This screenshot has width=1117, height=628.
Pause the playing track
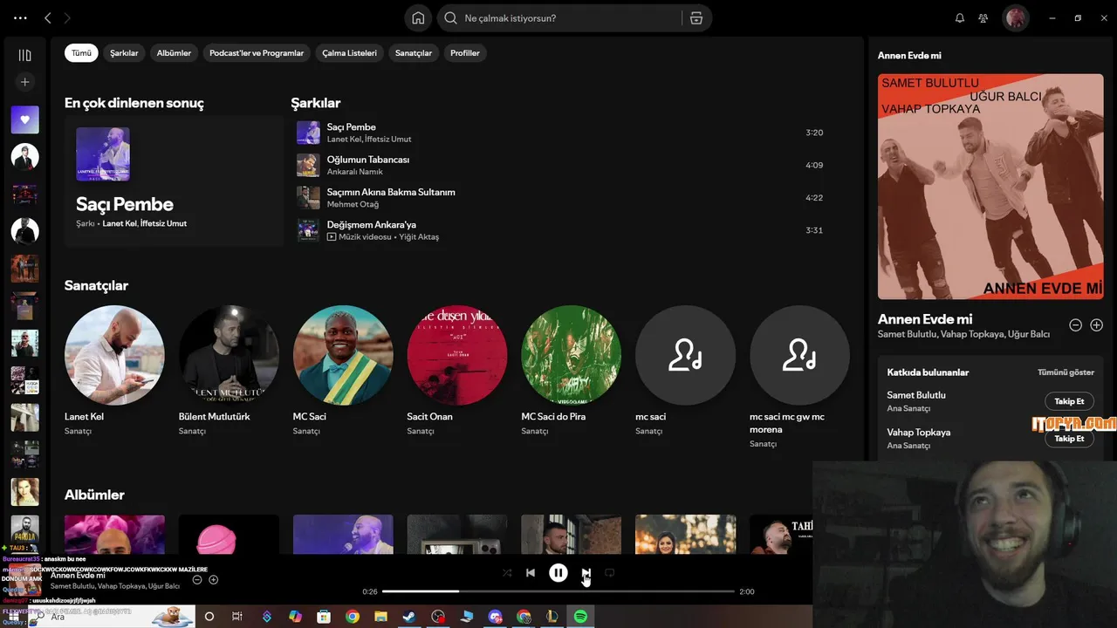pyautogui.click(x=558, y=573)
